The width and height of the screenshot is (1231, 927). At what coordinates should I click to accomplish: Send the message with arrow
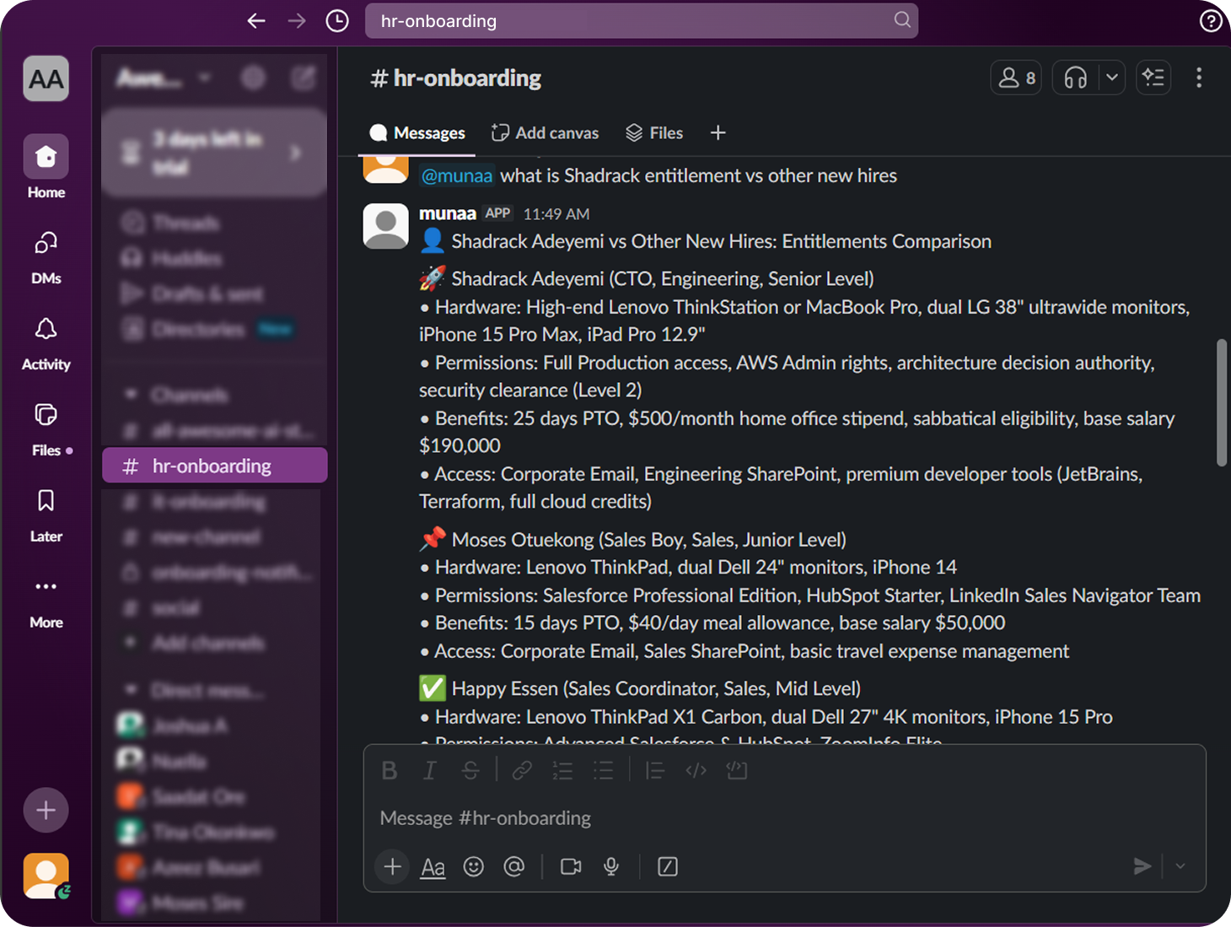[1142, 866]
